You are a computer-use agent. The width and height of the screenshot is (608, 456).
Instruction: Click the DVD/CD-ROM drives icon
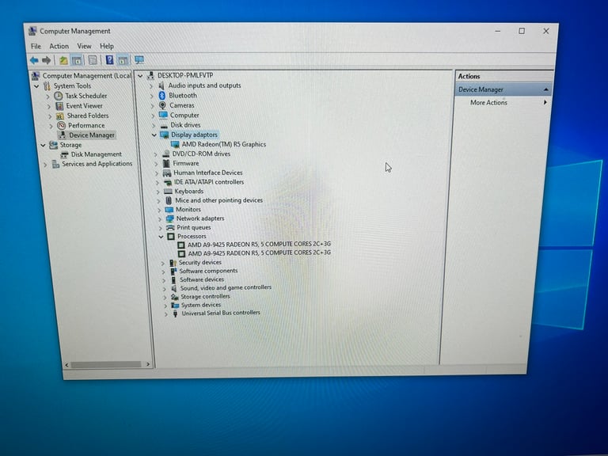[166, 154]
